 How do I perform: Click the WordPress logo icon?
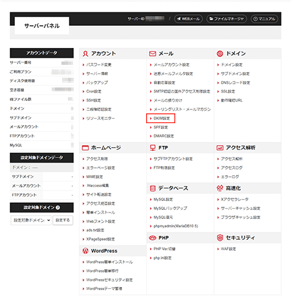(85, 251)
